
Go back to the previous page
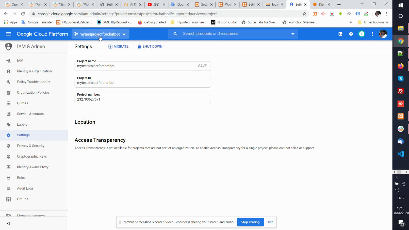[6, 14]
